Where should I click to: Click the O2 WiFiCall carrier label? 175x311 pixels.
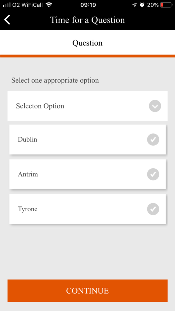27,5
